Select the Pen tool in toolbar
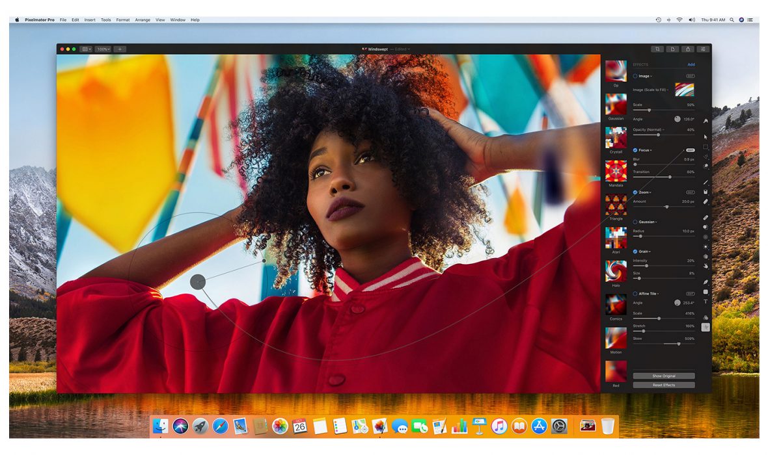 (706, 282)
